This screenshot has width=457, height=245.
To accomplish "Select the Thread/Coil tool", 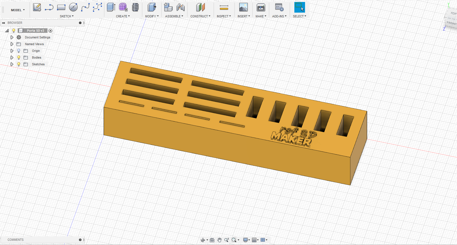I will pos(135,7).
